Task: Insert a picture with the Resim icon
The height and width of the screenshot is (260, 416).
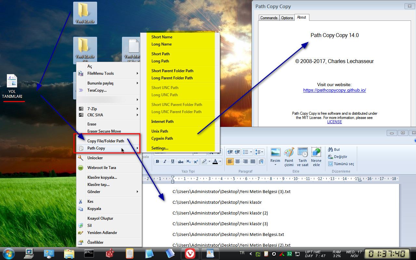Action: point(275,153)
